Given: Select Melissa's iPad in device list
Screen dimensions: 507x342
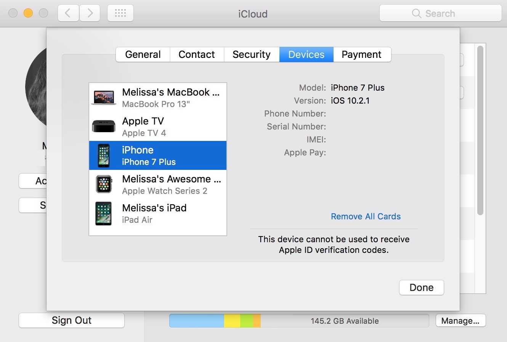Looking at the screenshot, I should click(158, 213).
